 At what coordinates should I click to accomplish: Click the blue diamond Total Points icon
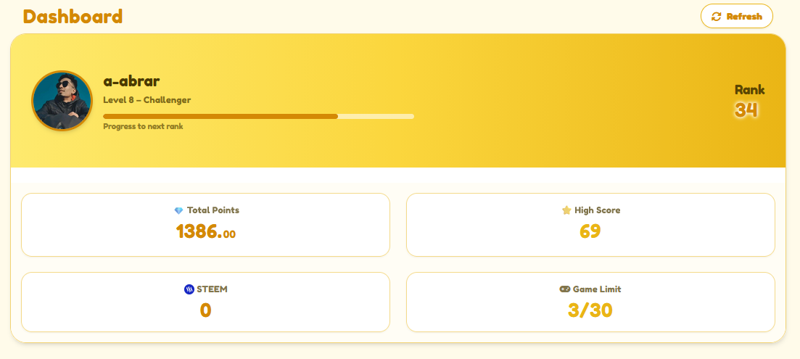click(x=178, y=210)
